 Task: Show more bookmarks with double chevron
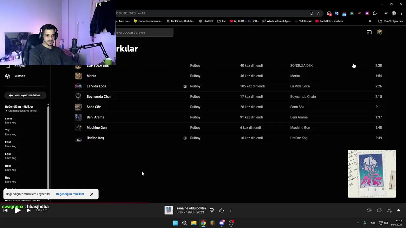(370, 21)
